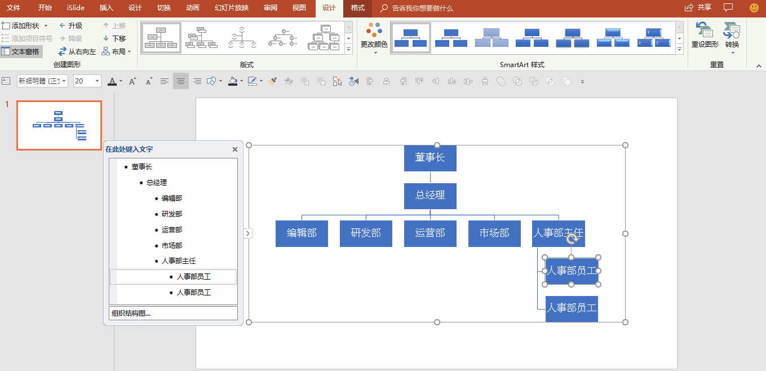
Task: Expand the SmartArt styles gallery More arrow
Action: coord(680,50)
